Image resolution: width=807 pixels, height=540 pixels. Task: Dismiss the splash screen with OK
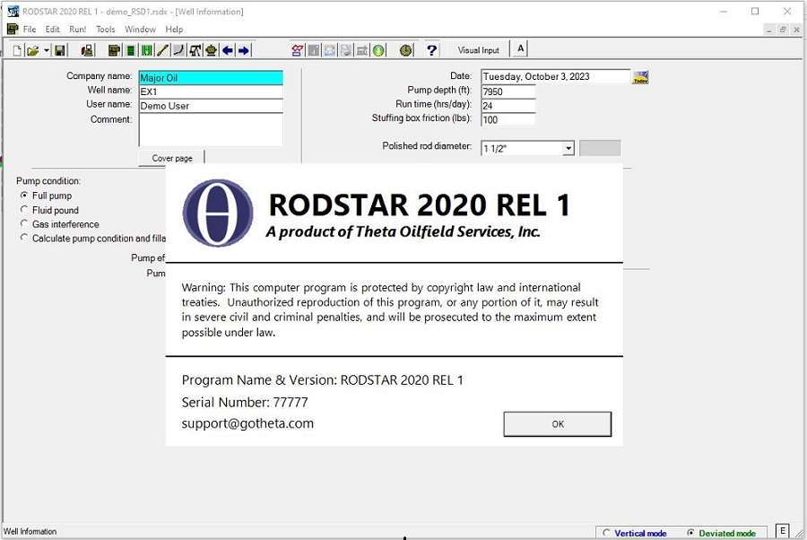tap(557, 423)
